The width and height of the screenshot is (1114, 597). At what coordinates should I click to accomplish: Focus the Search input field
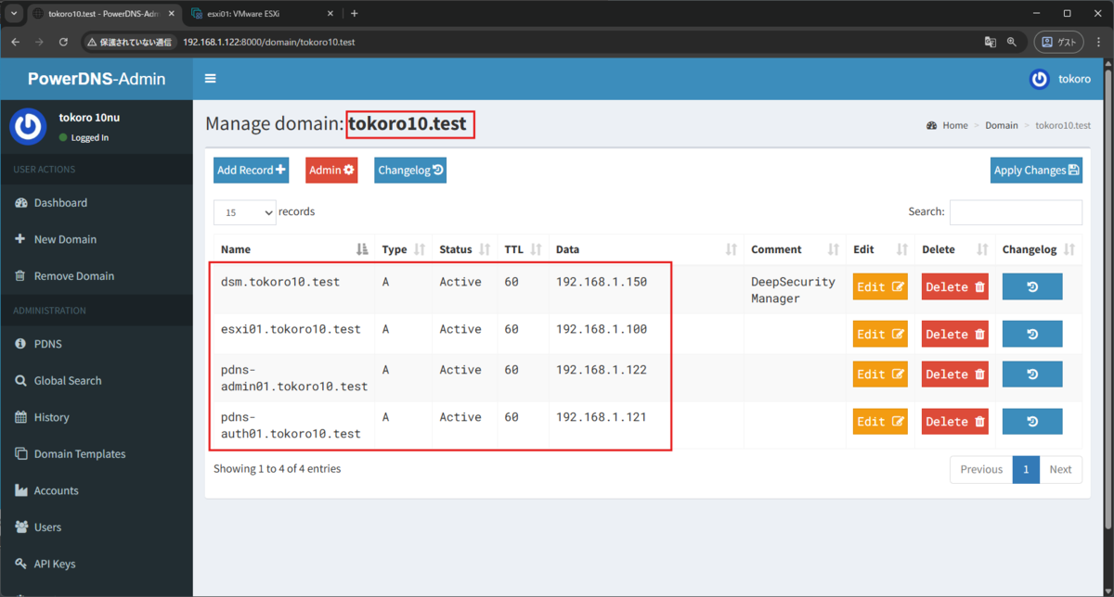tap(1016, 212)
